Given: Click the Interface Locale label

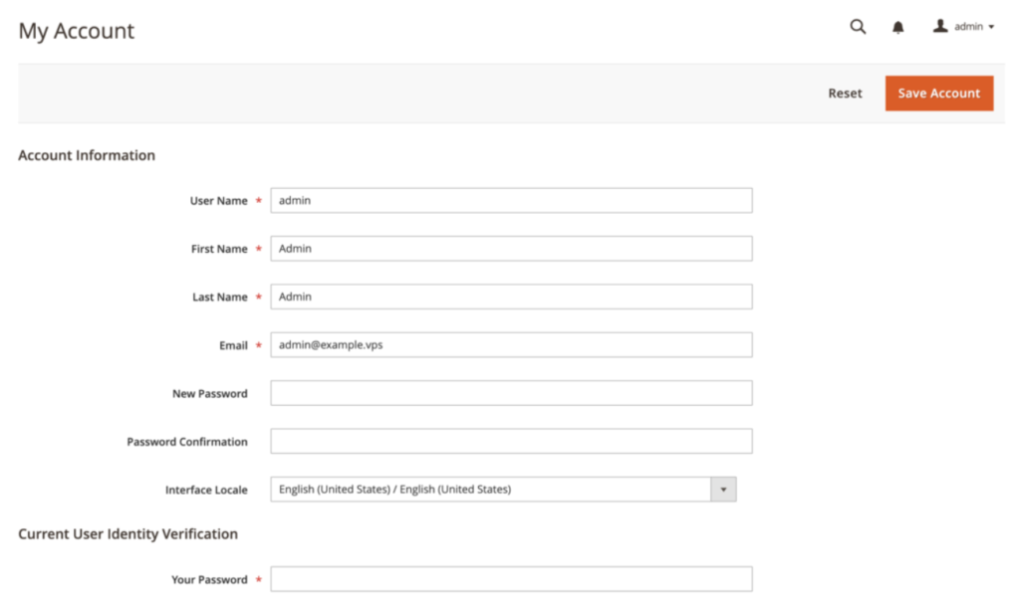Looking at the screenshot, I should (x=206, y=490).
